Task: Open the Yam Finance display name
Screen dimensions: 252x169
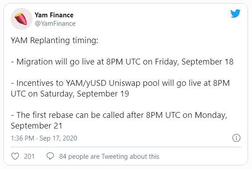Action: (54, 15)
